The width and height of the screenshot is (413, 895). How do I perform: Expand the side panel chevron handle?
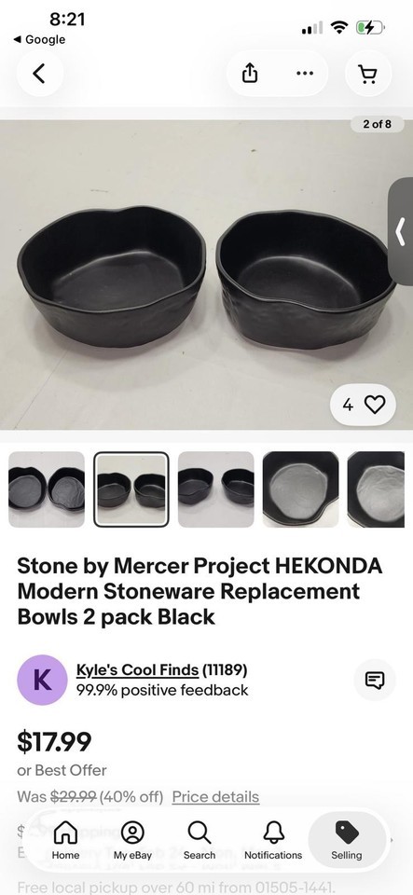pyautogui.click(x=401, y=231)
